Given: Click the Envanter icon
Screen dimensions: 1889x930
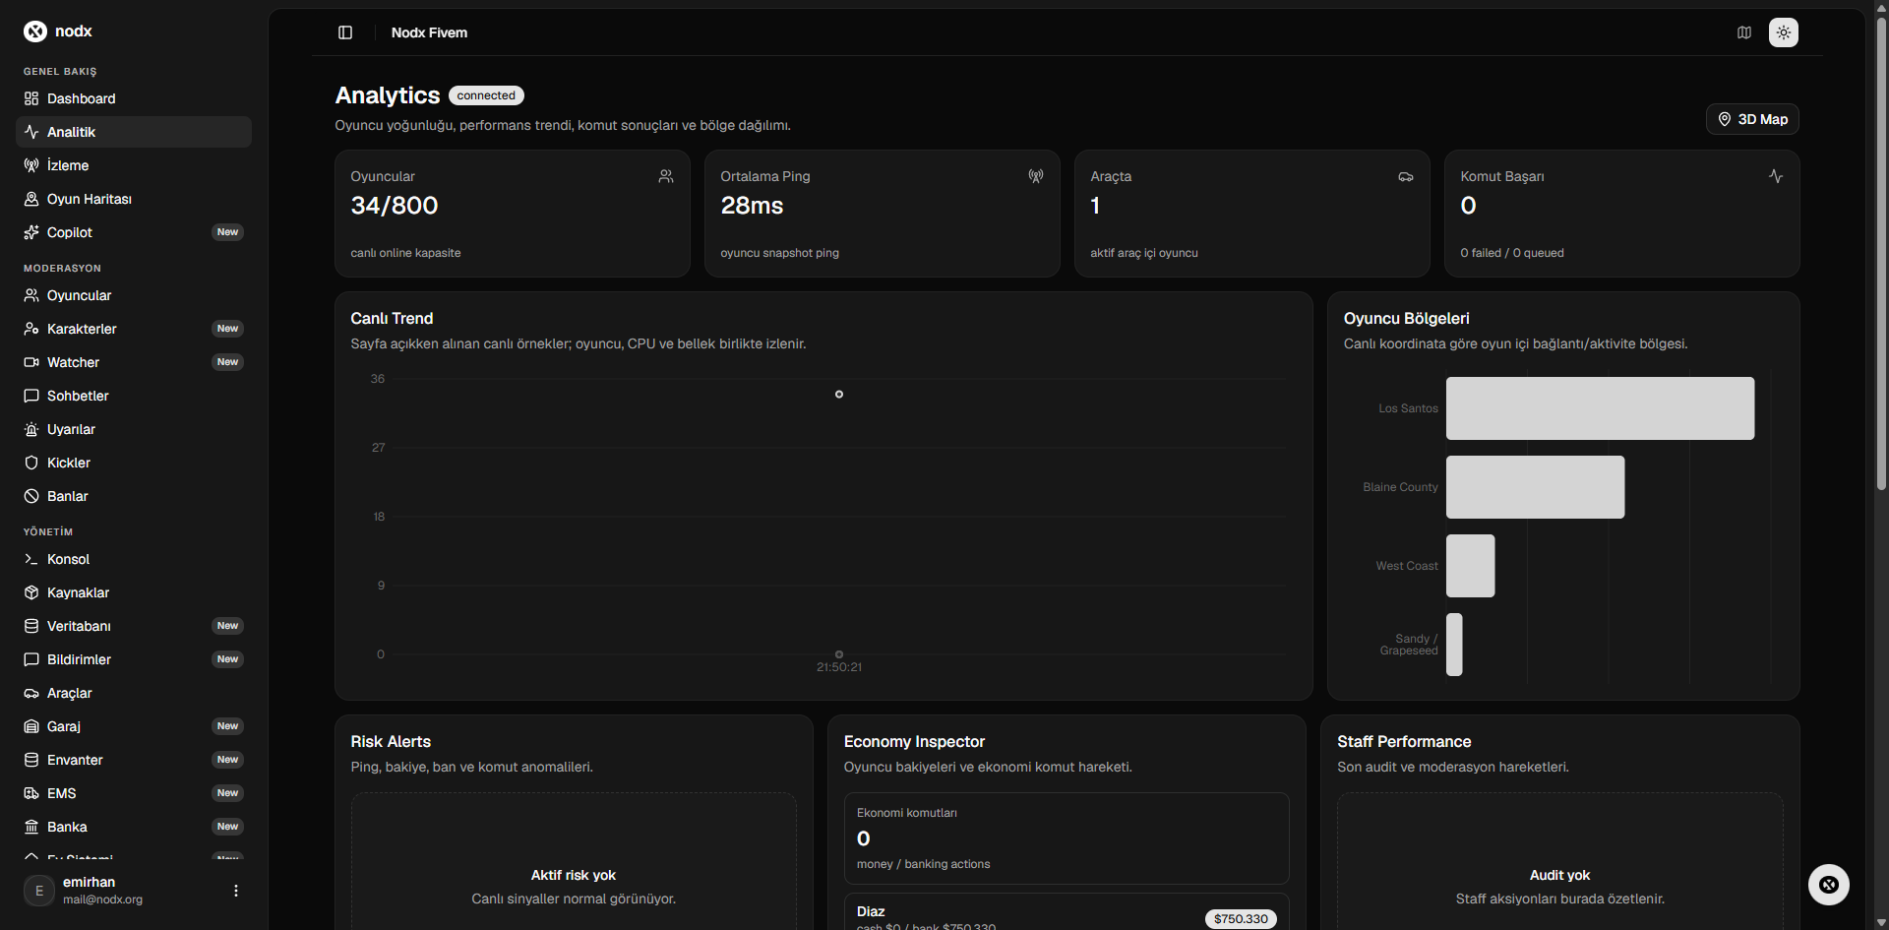Looking at the screenshot, I should click(x=31, y=760).
